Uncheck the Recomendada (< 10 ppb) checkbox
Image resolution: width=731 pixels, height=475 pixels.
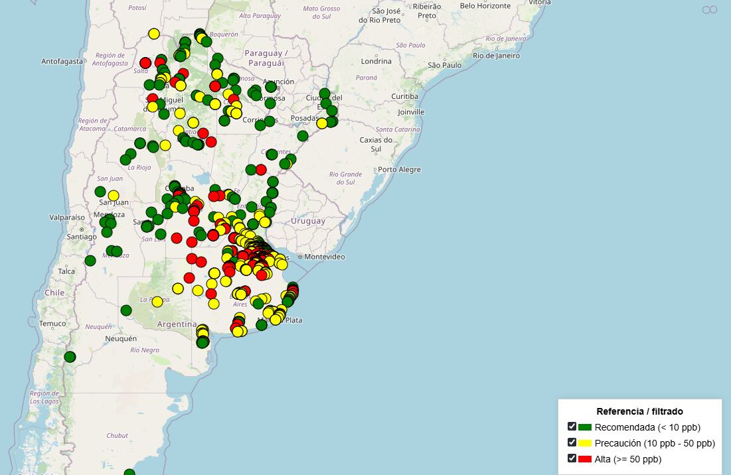[571, 427]
